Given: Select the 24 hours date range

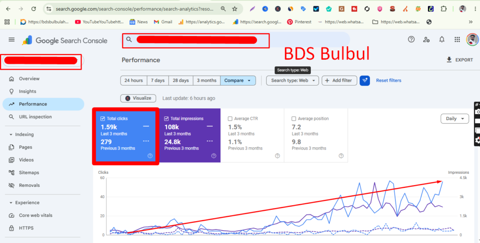Looking at the screenshot, I should (134, 80).
